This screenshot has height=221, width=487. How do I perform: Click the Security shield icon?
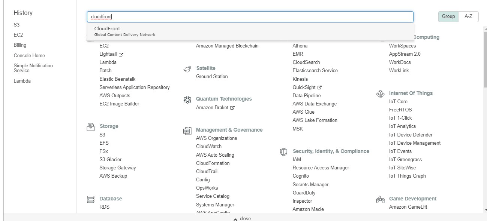[284, 152]
